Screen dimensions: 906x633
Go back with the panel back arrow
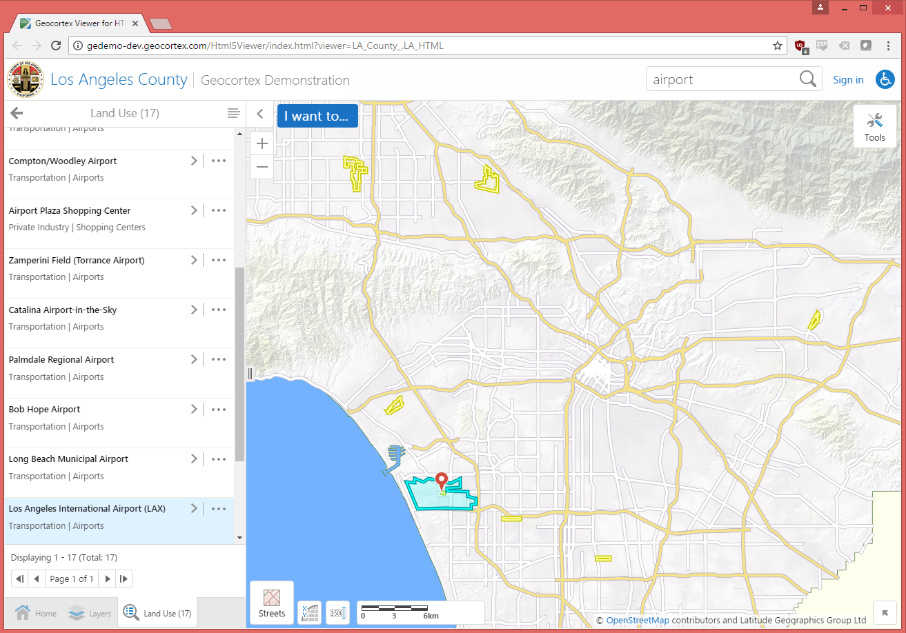[x=17, y=113]
